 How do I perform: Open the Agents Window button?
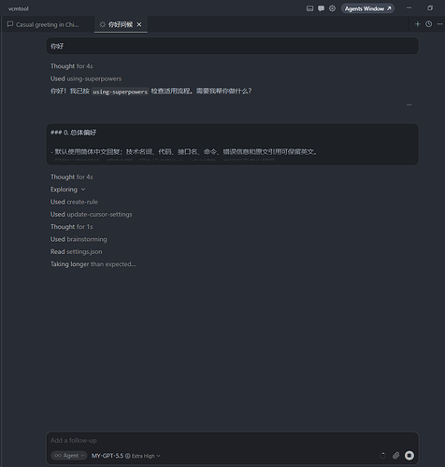pyautogui.click(x=367, y=8)
